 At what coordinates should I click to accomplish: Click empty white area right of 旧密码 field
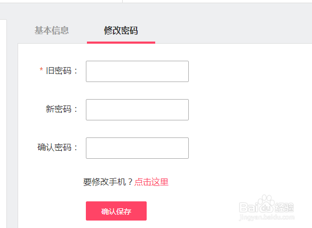pos(249,71)
